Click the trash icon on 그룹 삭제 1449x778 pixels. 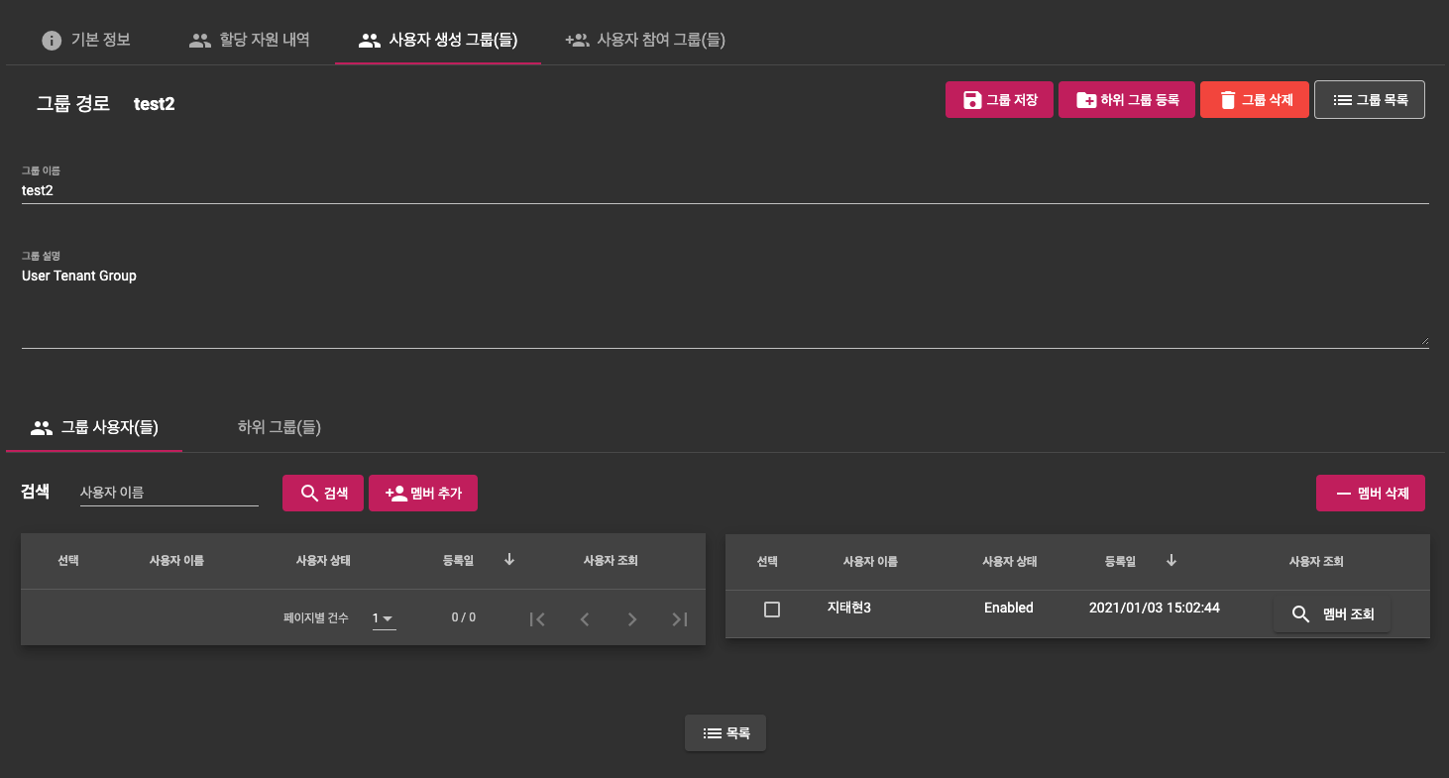[x=1228, y=100]
